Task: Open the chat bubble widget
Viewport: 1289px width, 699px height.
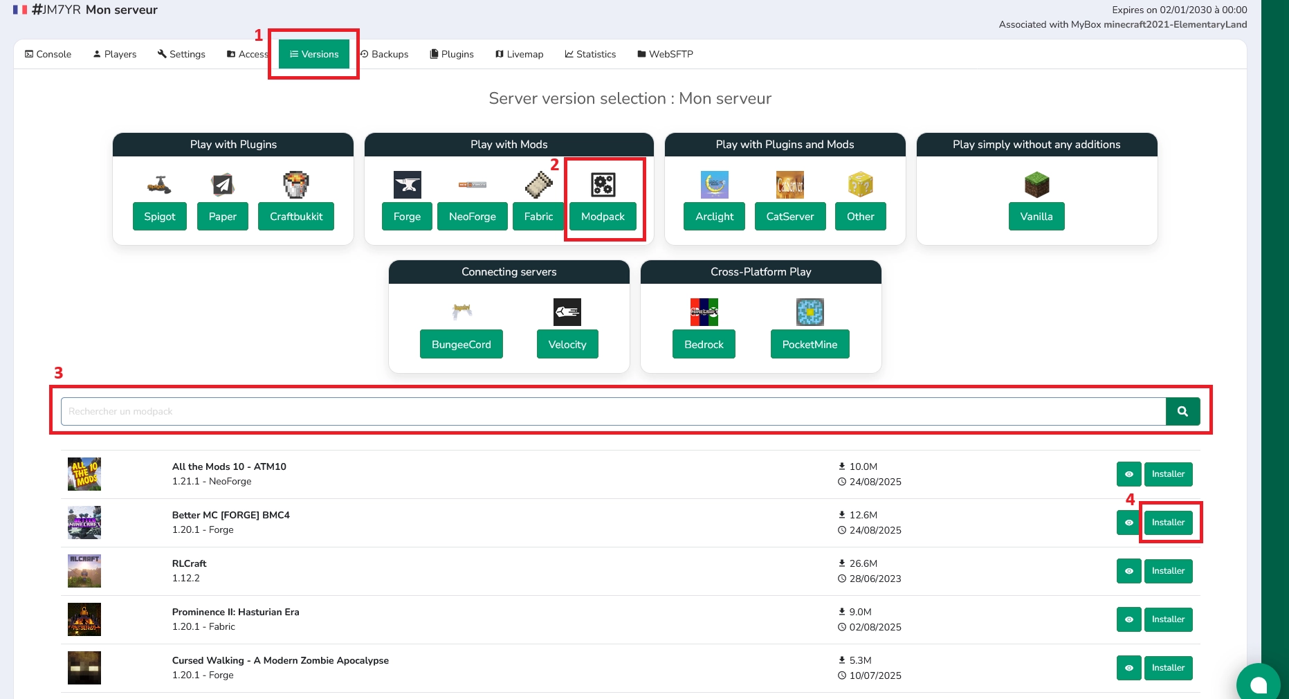Action: tap(1259, 684)
